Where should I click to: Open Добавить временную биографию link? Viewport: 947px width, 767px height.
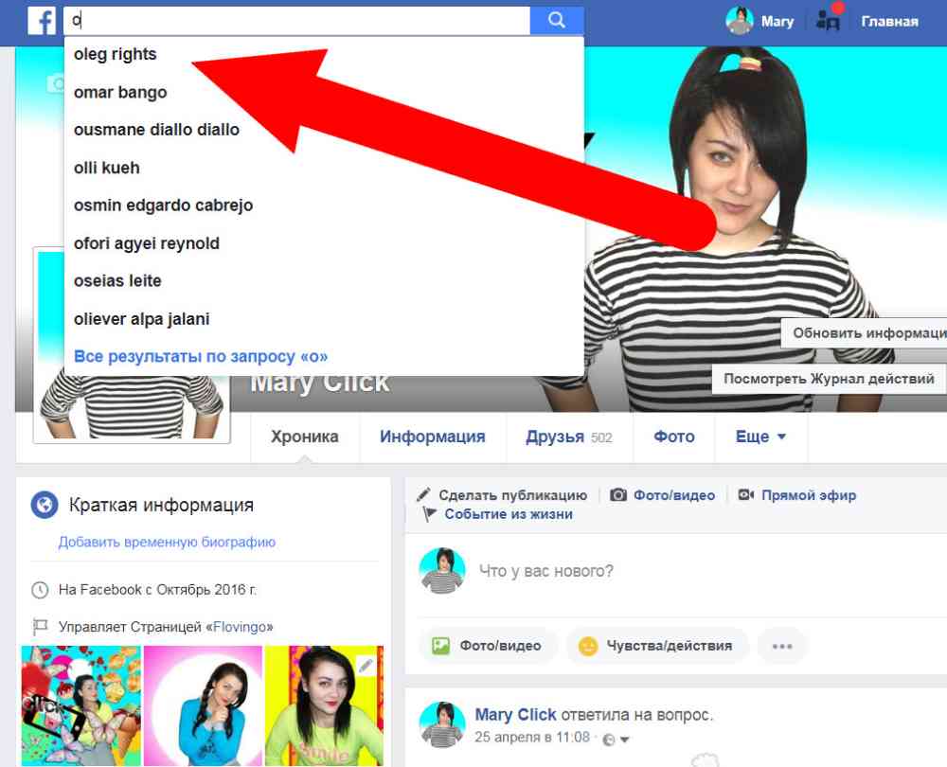(167, 543)
